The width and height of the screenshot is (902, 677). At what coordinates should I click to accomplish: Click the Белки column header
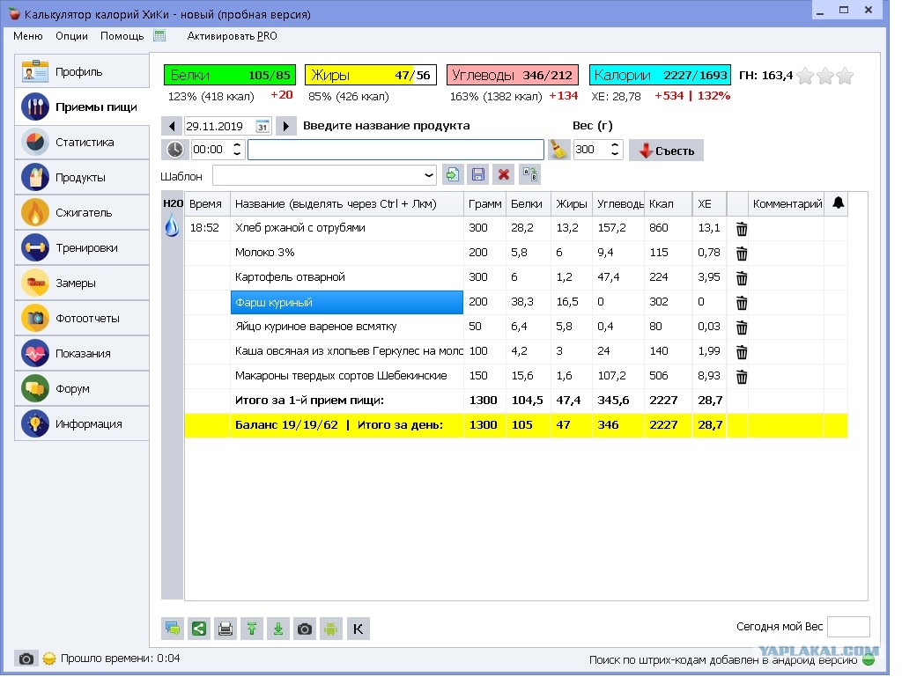[x=527, y=204]
